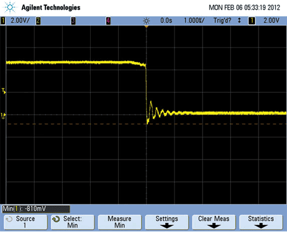Click channel 1 ground reference marker

[x=3, y=116]
